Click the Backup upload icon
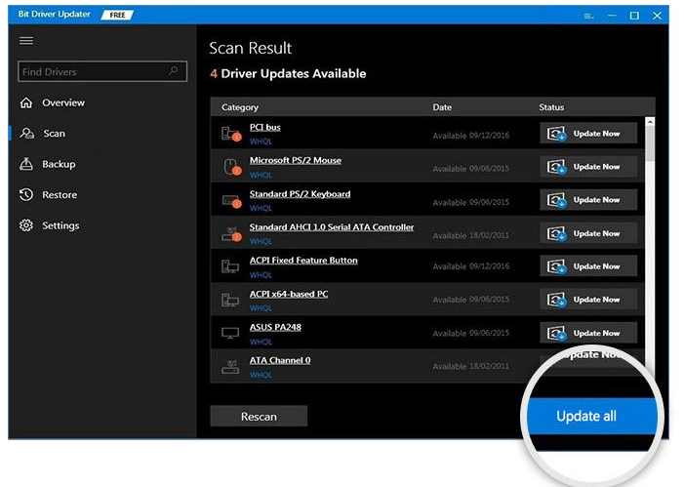The image size is (684, 487). pyautogui.click(x=26, y=164)
